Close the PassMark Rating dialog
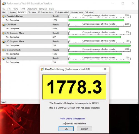139x134 pixels. 105,69
